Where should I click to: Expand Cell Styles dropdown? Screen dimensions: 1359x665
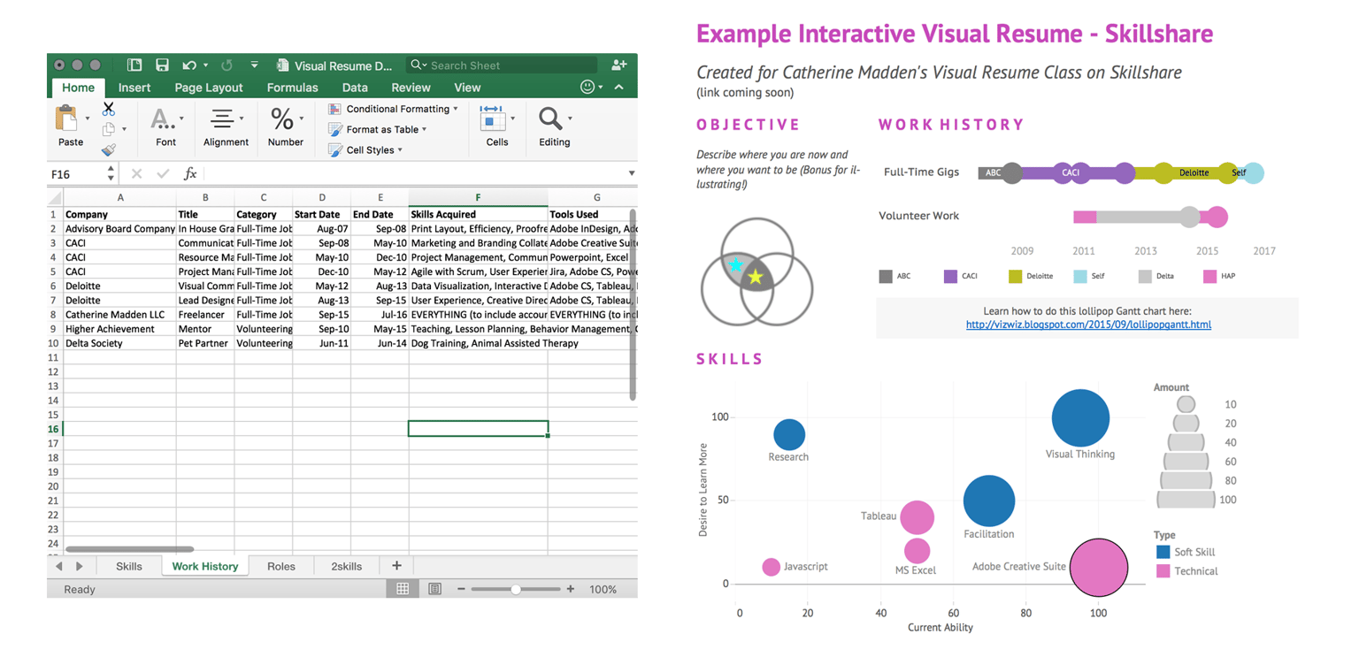click(x=400, y=149)
